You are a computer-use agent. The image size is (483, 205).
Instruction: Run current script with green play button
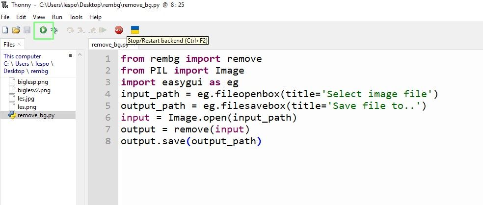point(43,30)
